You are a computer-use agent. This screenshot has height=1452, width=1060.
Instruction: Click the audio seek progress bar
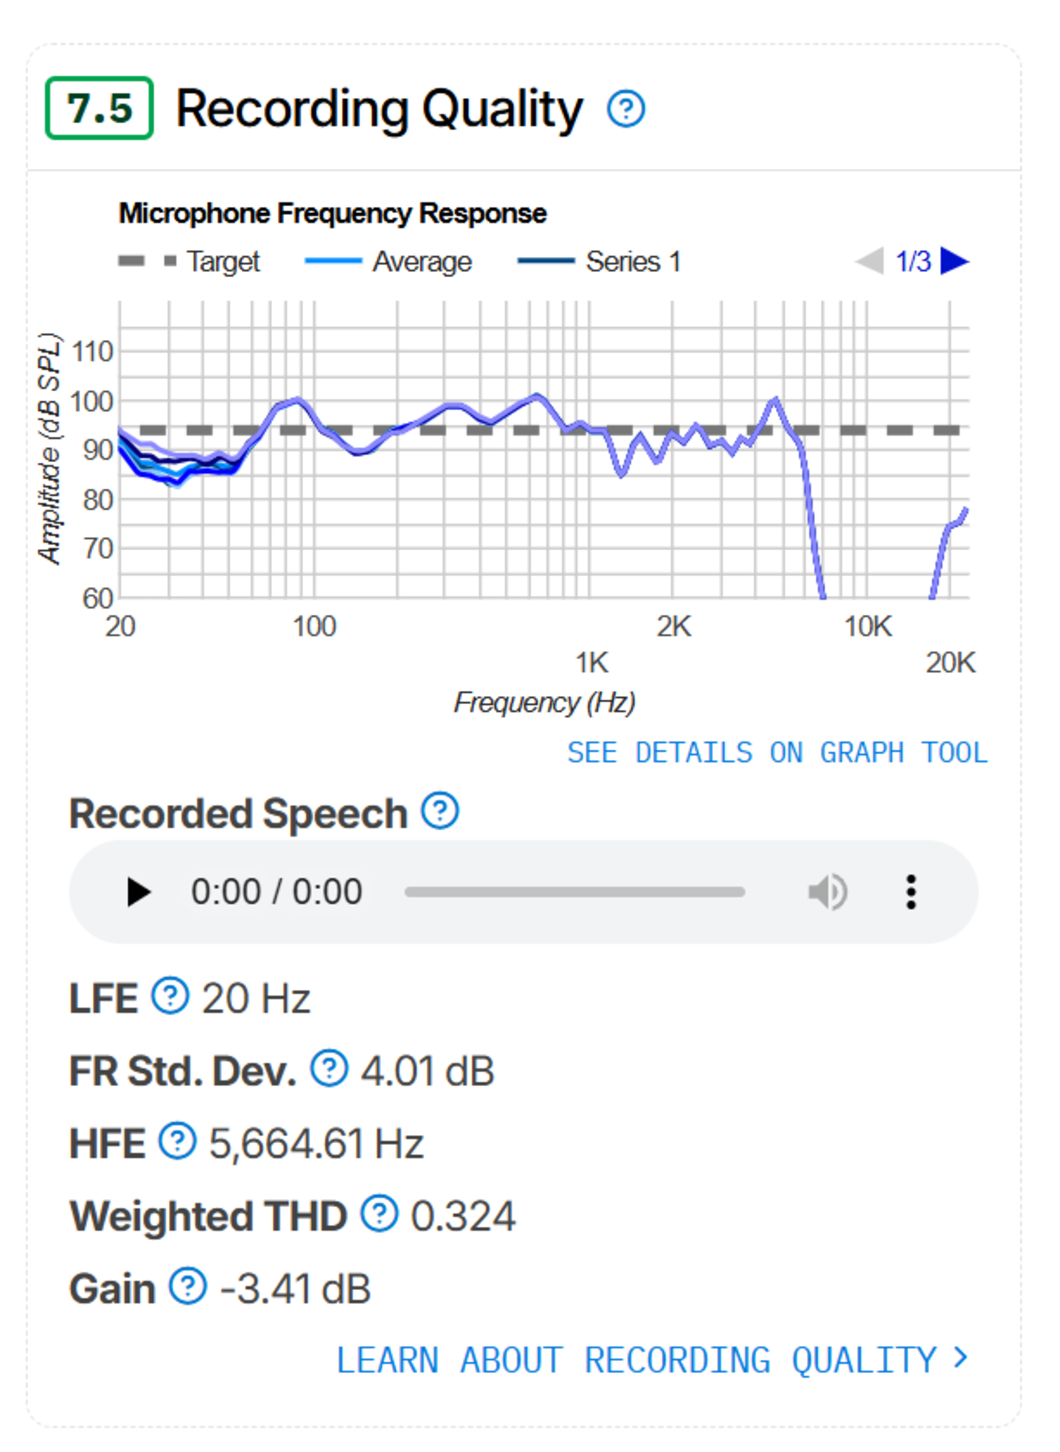click(x=574, y=892)
